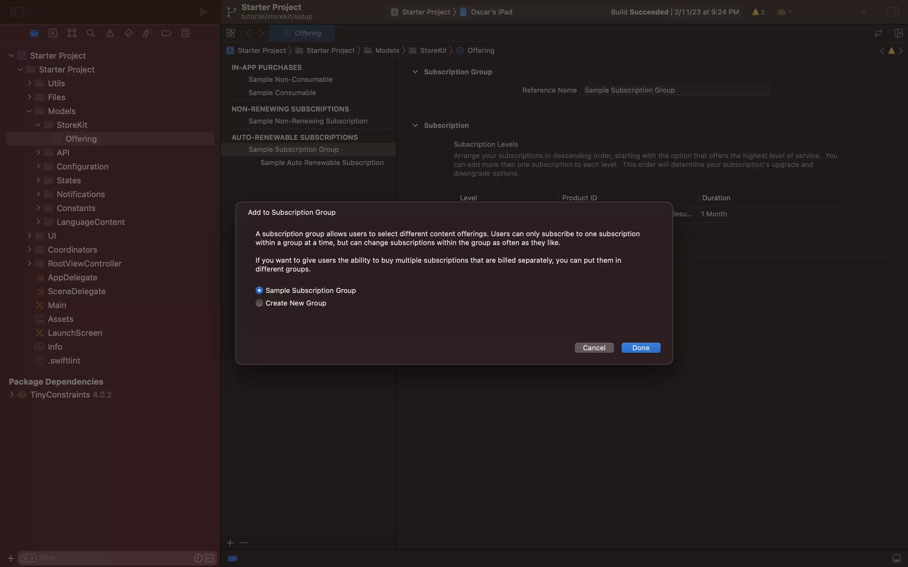Collapse the Subscription section chevron
908x567 pixels.
click(415, 125)
